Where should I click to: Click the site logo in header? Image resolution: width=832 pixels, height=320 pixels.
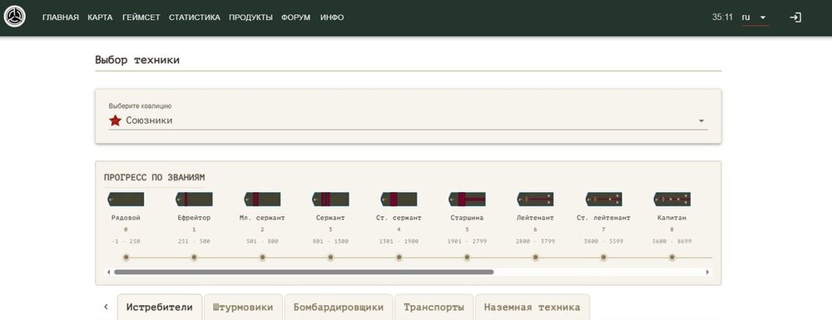[x=14, y=17]
